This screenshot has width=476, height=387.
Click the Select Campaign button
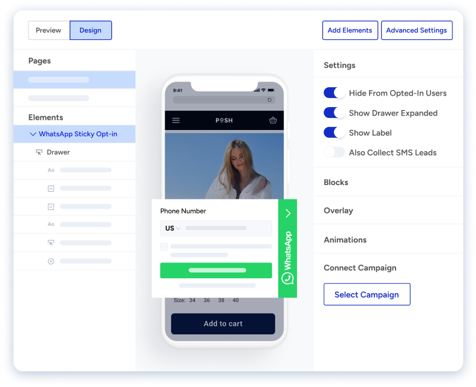pos(367,294)
